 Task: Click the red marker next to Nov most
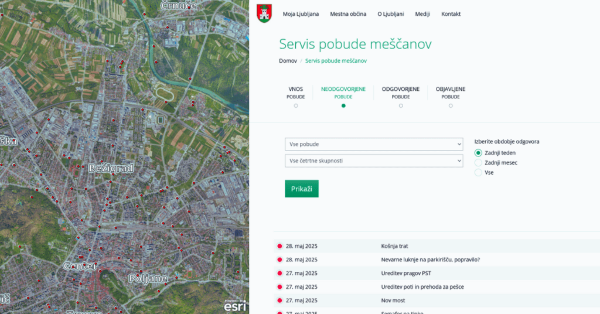[x=279, y=301]
